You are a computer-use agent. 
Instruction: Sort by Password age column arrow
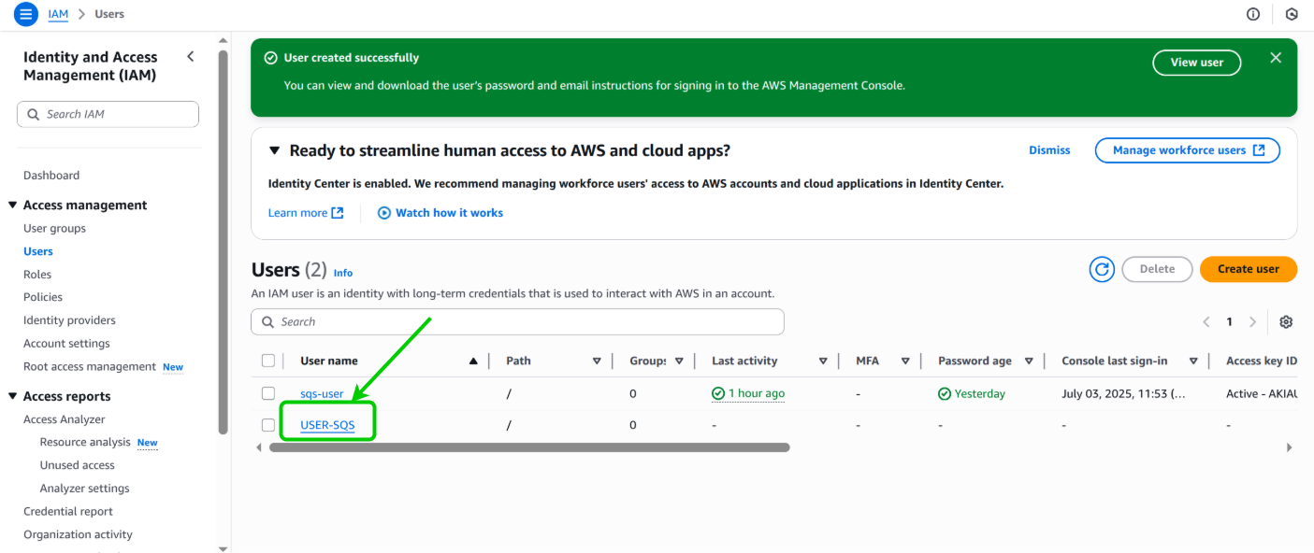click(x=1029, y=362)
